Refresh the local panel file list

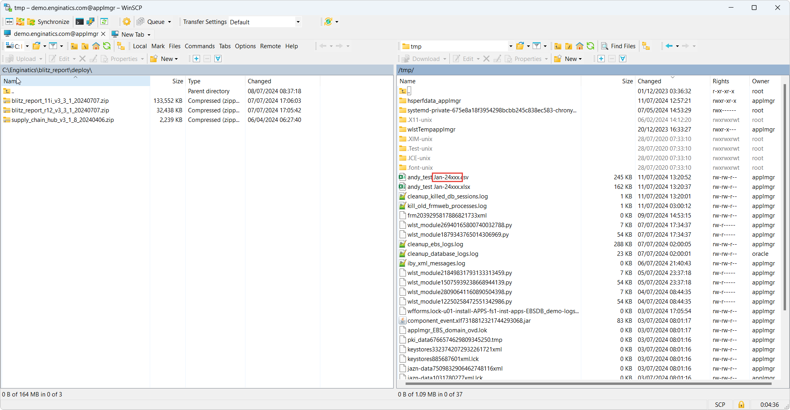(107, 46)
